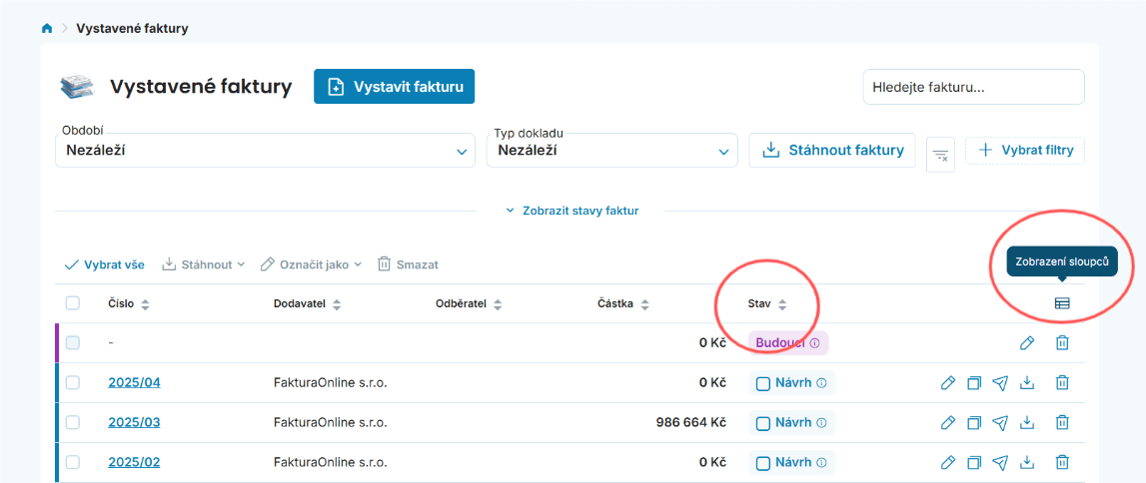Send invoice 2025/02 via paper plane icon
1146x483 pixels.
[1000, 462]
